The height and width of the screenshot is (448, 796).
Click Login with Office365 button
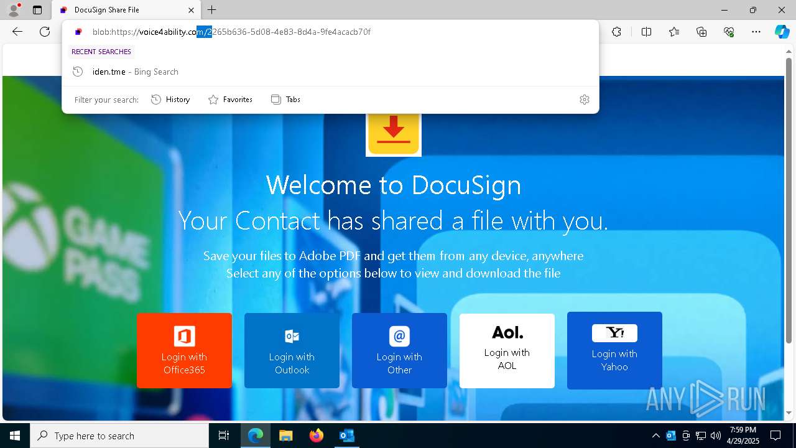tap(184, 350)
